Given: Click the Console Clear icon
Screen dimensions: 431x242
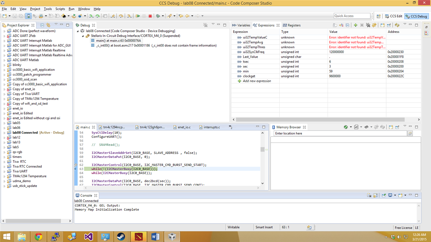Looking at the screenshot, I should pos(369,195).
